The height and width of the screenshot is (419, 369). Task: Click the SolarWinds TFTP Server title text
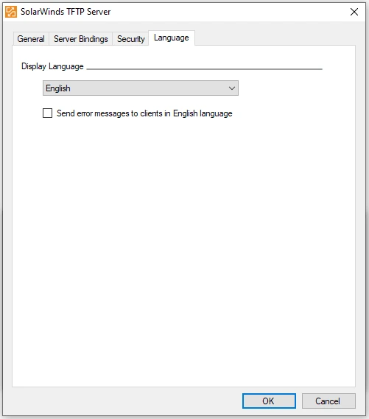66,12
